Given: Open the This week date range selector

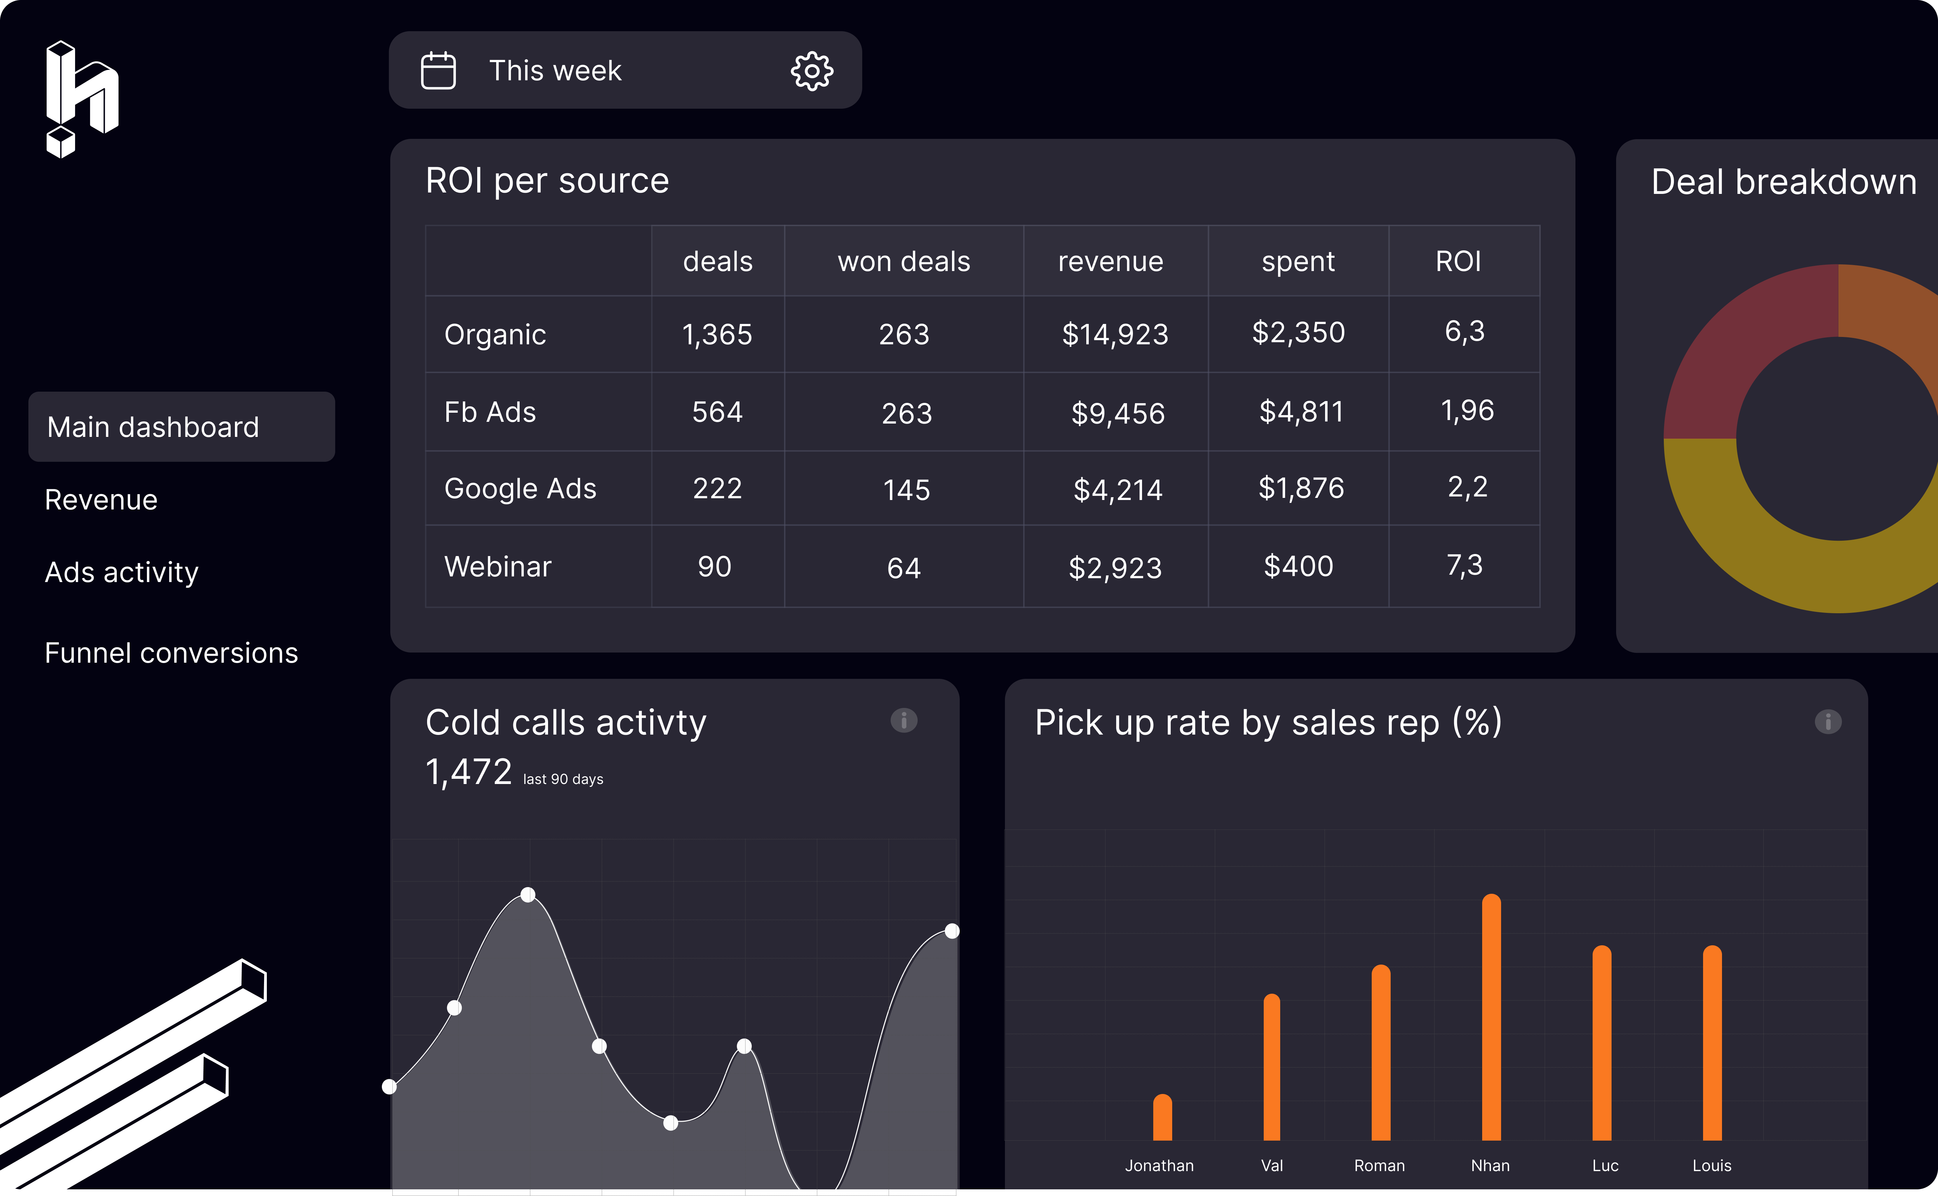Looking at the screenshot, I should tap(555, 70).
